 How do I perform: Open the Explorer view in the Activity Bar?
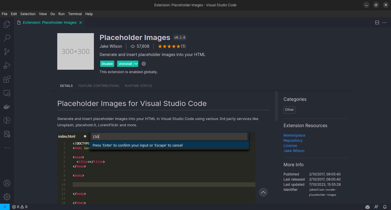[x=7, y=24]
